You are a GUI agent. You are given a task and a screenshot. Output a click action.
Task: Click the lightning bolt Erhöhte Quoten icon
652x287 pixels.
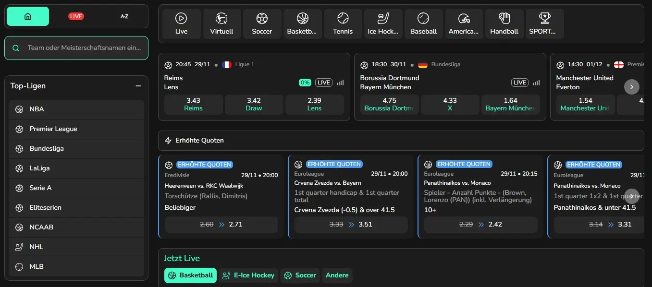point(168,141)
